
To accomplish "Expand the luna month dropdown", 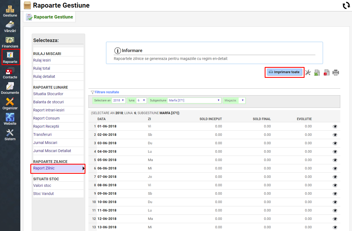I will pos(141,100).
